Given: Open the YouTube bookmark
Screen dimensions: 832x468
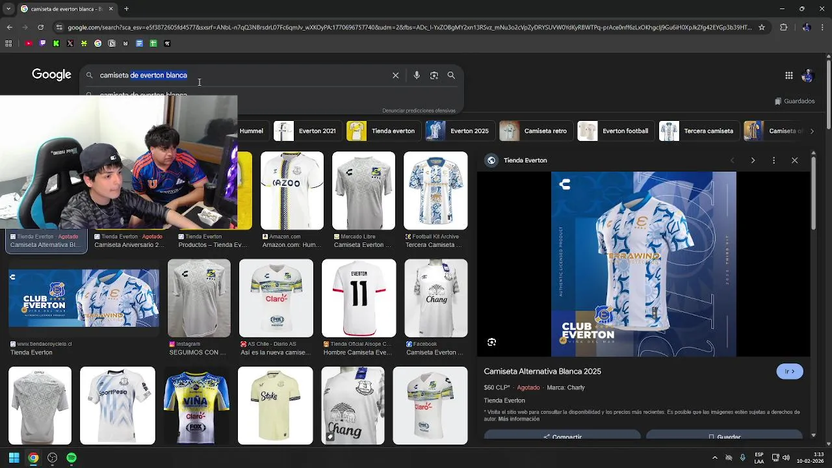Looking at the screenshot, I should coord(29,44).
